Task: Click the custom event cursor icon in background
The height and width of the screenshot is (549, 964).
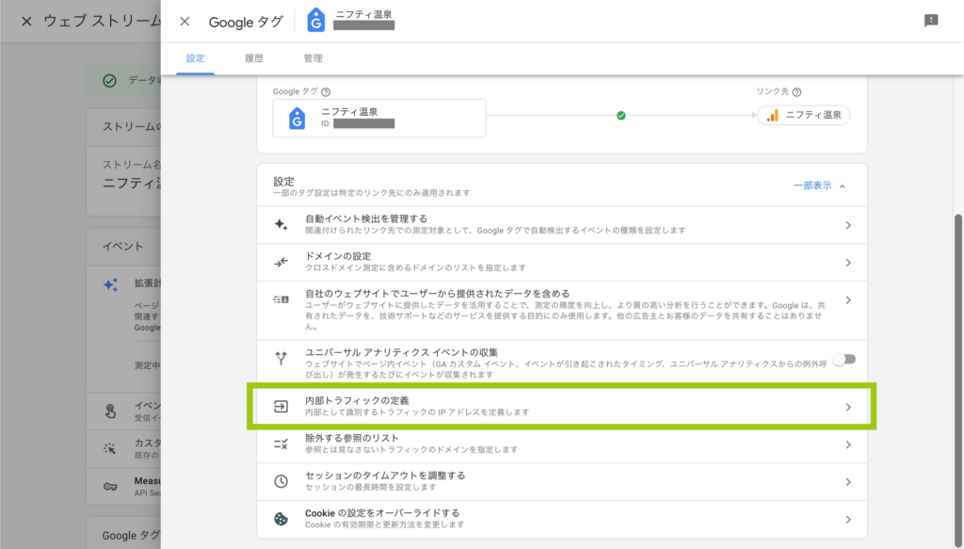Action: (x=110, y=449)
